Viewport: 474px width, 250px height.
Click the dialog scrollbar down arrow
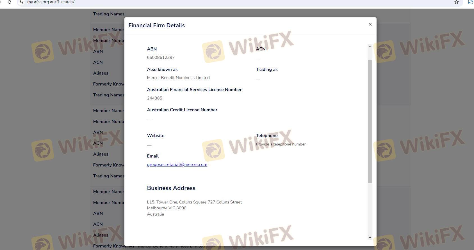370,238
